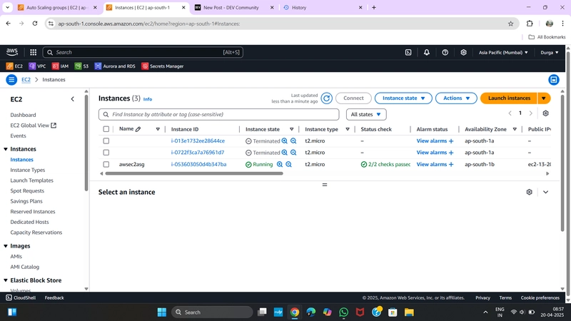This screenshot has width=571, height=321.
Task: Select checkbox for instance i-013e1732ee28644ce
Action: coord(106,141)
